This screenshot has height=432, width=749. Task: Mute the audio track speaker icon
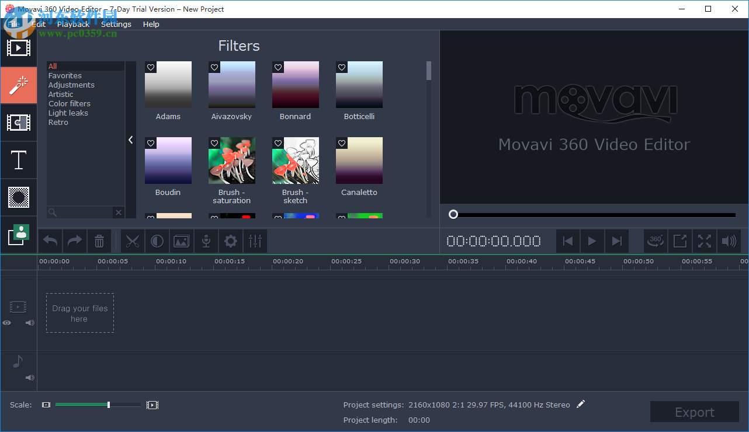(x=29, y=378)
